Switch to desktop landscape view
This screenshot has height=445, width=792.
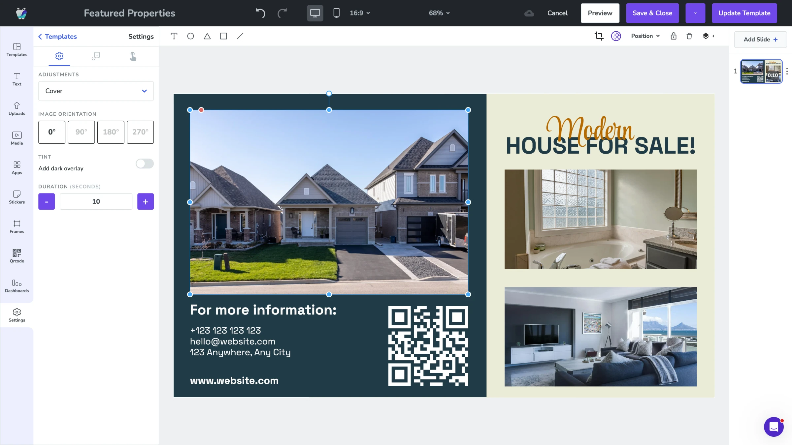(315, 13)
